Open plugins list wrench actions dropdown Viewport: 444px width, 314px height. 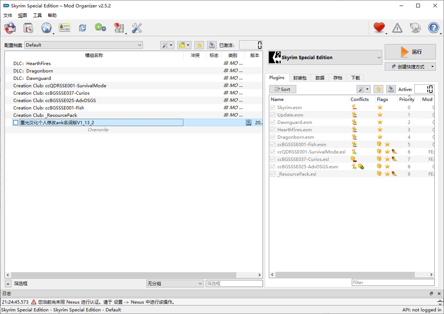pyautogui.click(x=363, y=89)
